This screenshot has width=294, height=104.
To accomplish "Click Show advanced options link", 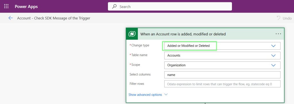I will click(x=145, y=95).
